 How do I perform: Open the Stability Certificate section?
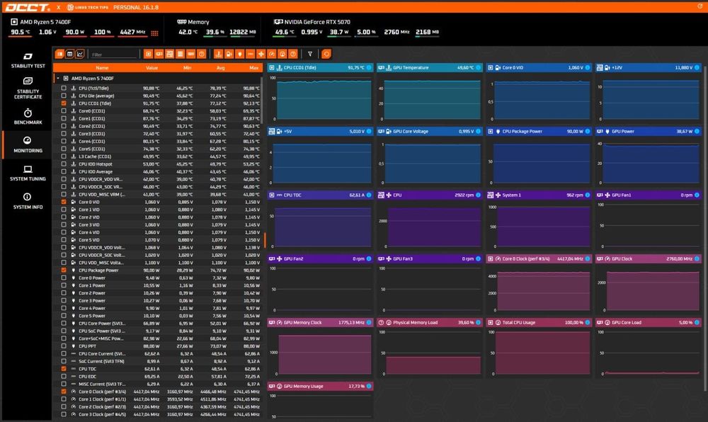(x=28, y=88)
